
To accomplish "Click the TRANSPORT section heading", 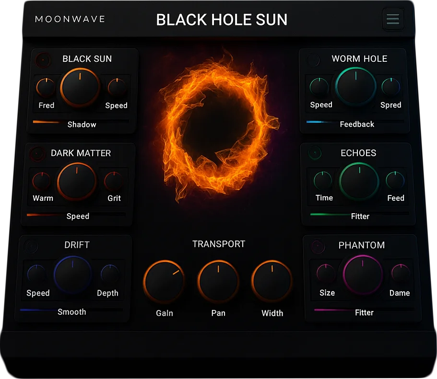I will (x=219, y=244).
